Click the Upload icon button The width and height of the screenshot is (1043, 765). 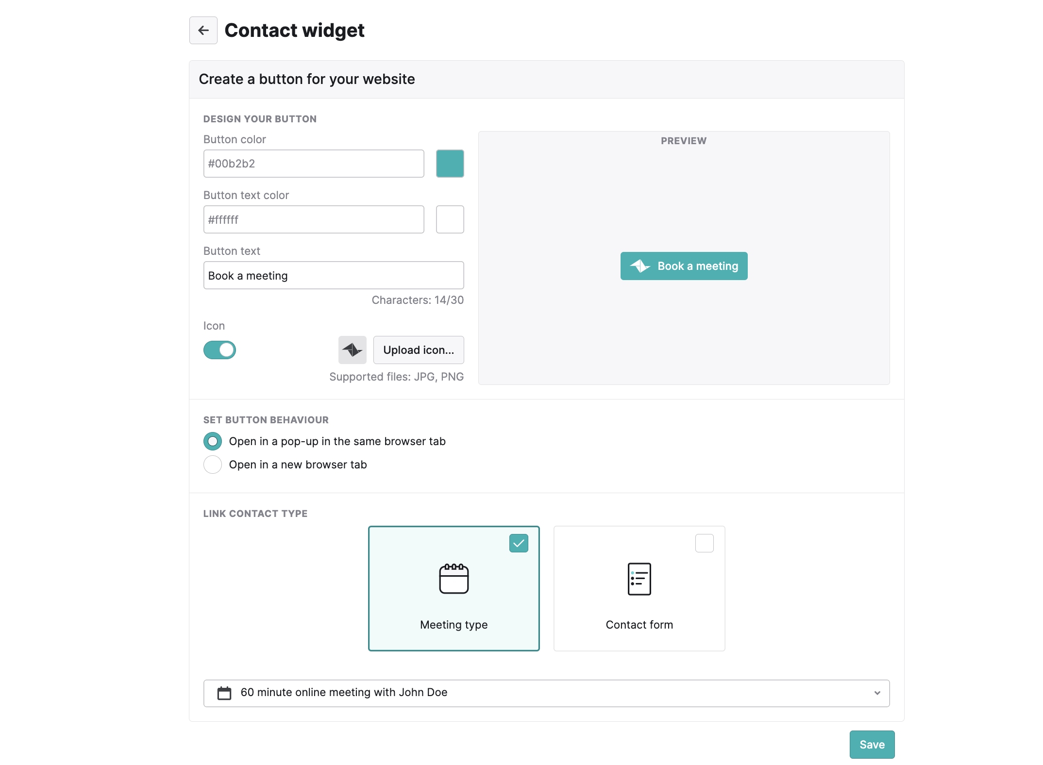tap(419, 350)
